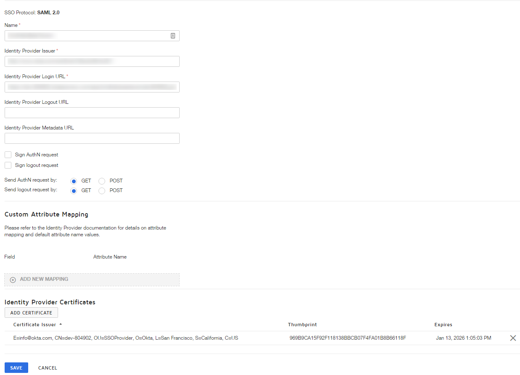The height and width of the screenshot is (375, 520).
Task: Click the Identity Provider Metadata URL field
Action: (x=92, y=138)
